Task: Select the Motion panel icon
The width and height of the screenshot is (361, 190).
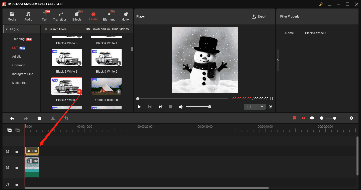Action: 126,16
